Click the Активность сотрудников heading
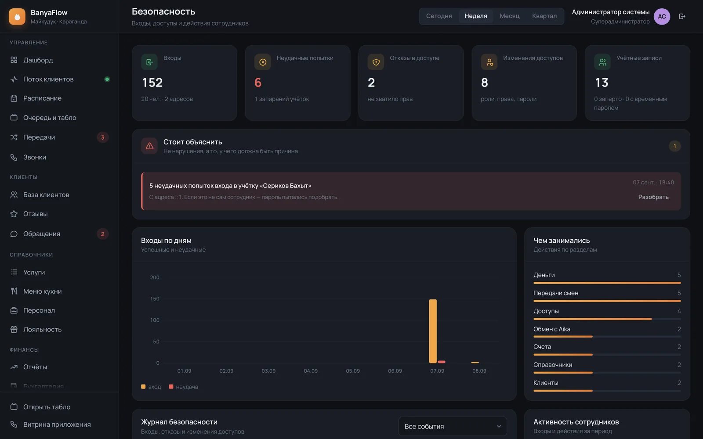This screenshot has width=703, height=439. [x=576, y=422]
